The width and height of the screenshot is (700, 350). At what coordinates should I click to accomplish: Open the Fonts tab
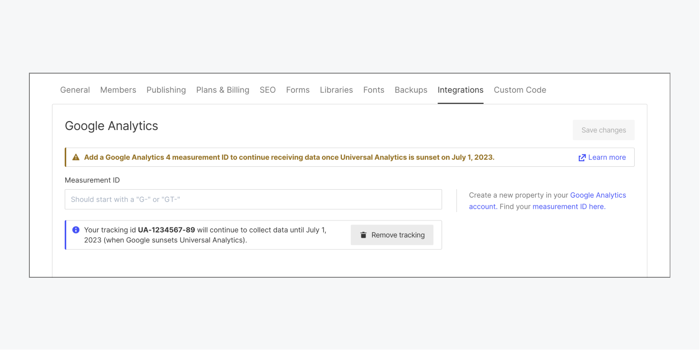[374, 90]
